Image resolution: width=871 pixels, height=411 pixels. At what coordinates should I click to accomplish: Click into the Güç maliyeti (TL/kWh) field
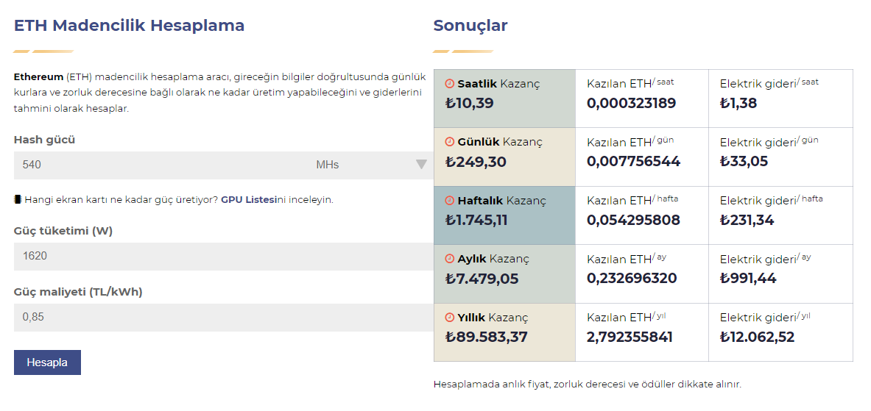point(220,317)
